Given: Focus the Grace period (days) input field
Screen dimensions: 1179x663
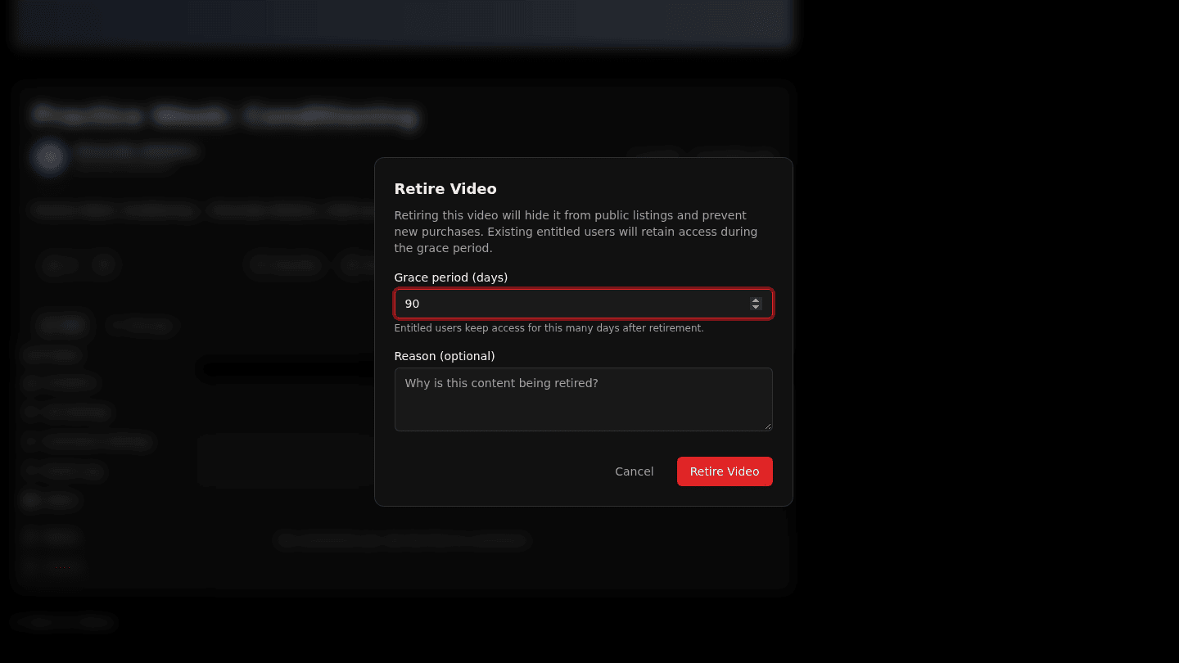Looking at the screenshot, I should pyautogui.click(x=583, y=304).
